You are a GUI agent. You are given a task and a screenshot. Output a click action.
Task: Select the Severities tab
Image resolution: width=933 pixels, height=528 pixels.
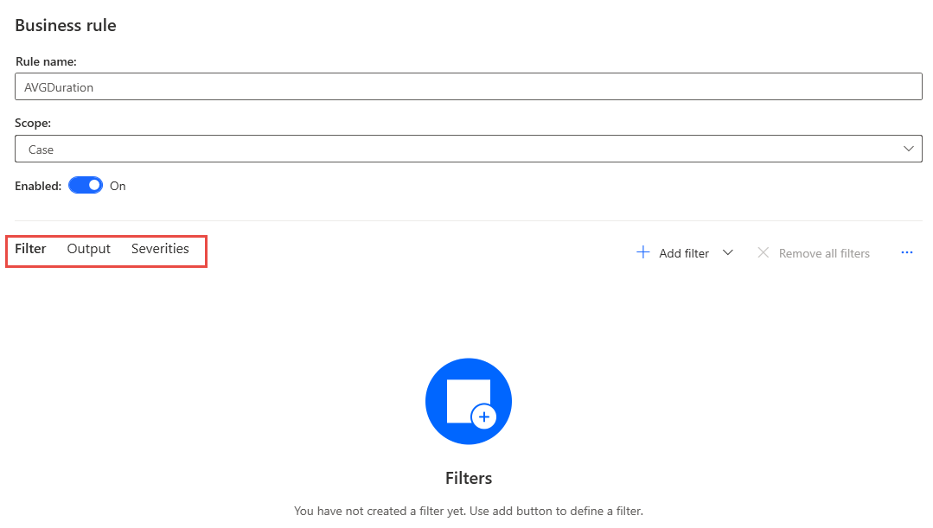[160, 248]
